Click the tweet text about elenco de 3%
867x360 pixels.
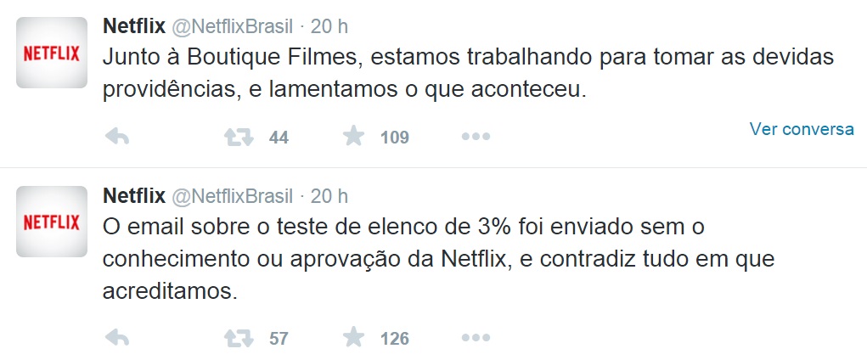point(438,259)
